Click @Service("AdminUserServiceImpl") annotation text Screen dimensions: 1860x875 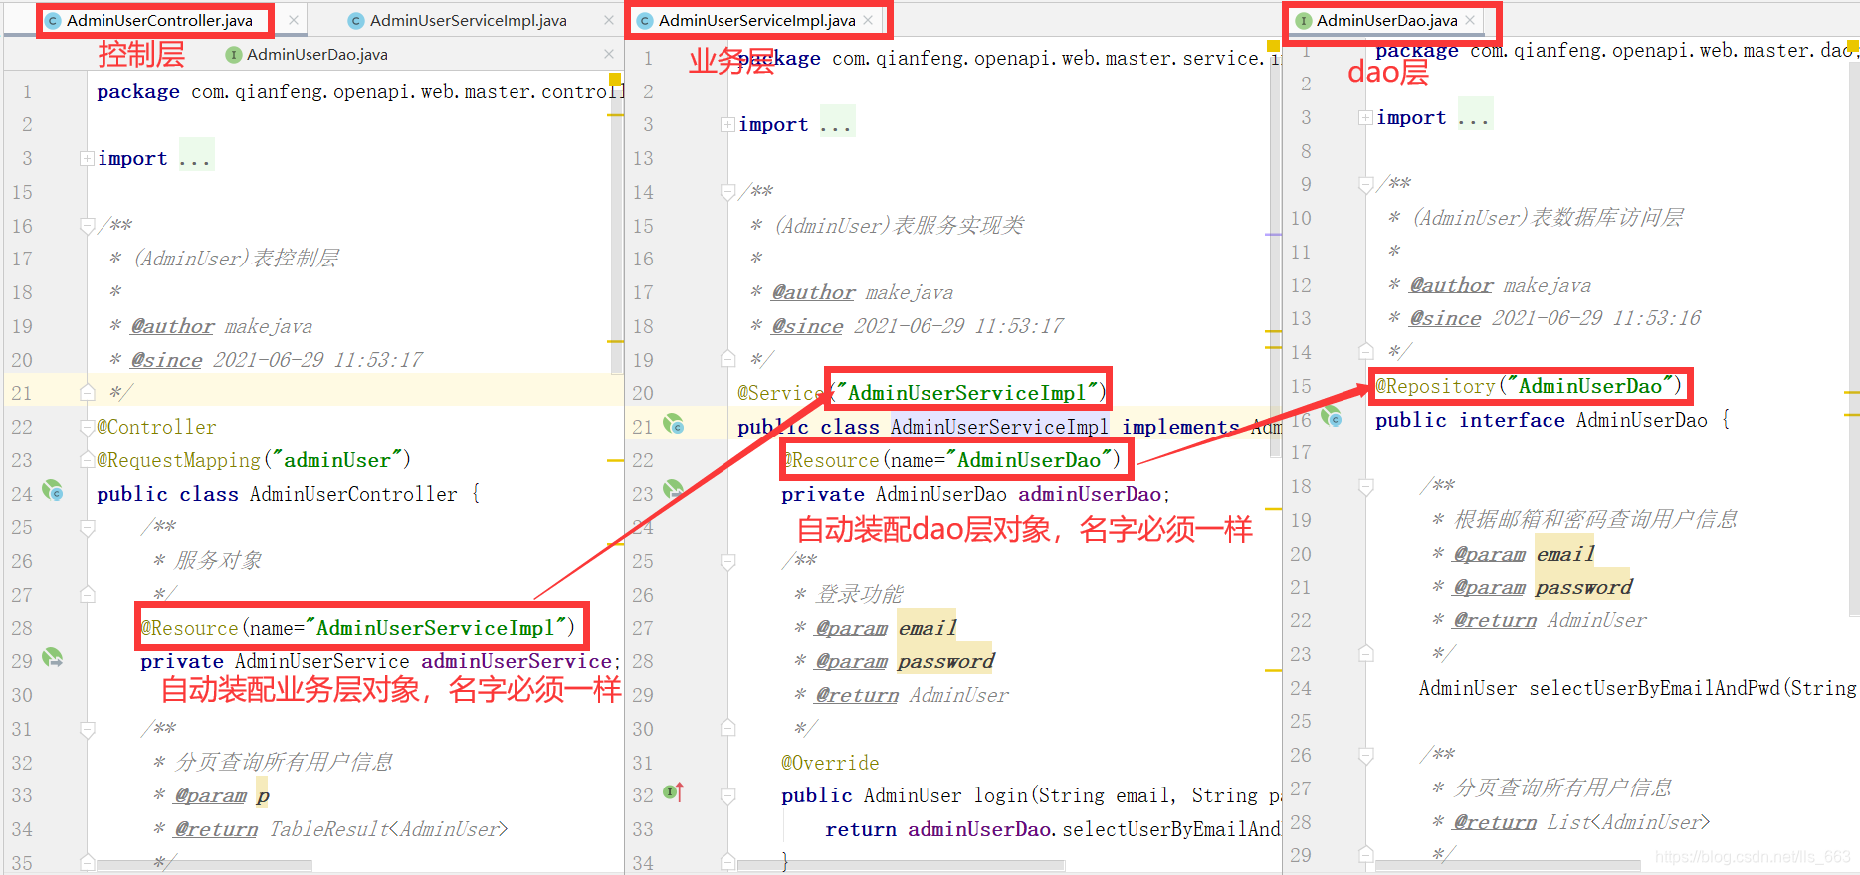point(922,393)
